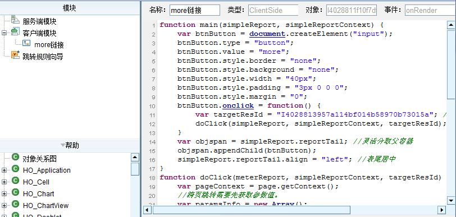Select 服务端模块 in module tree
Screen dimensions: 456x217
coord(39,21)
